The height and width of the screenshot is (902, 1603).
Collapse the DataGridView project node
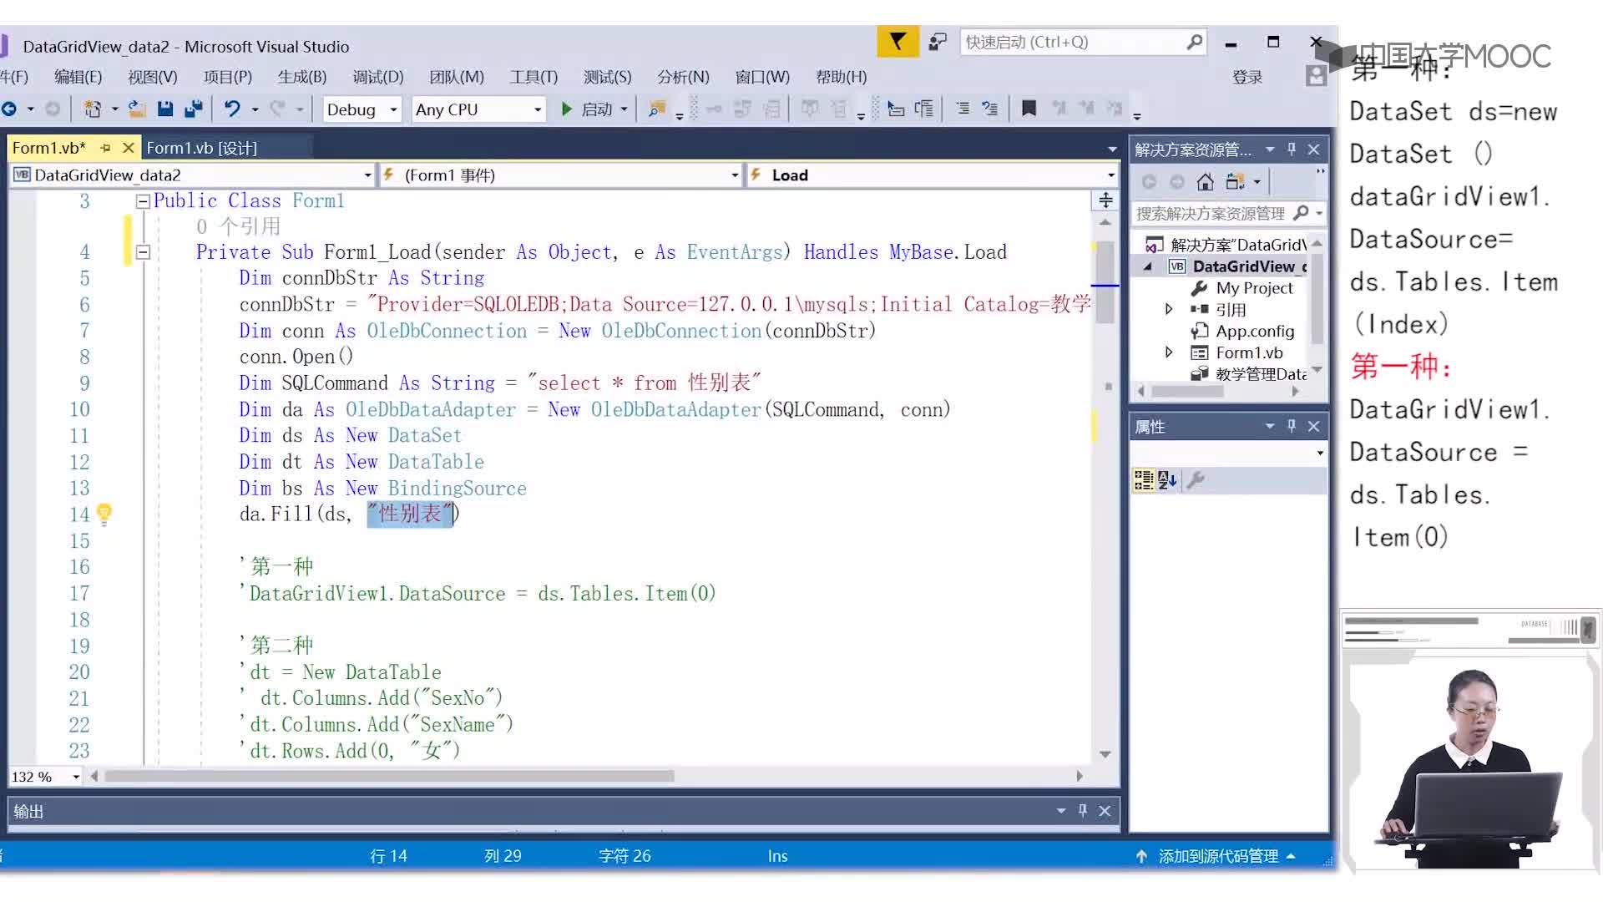[1148, 266]
